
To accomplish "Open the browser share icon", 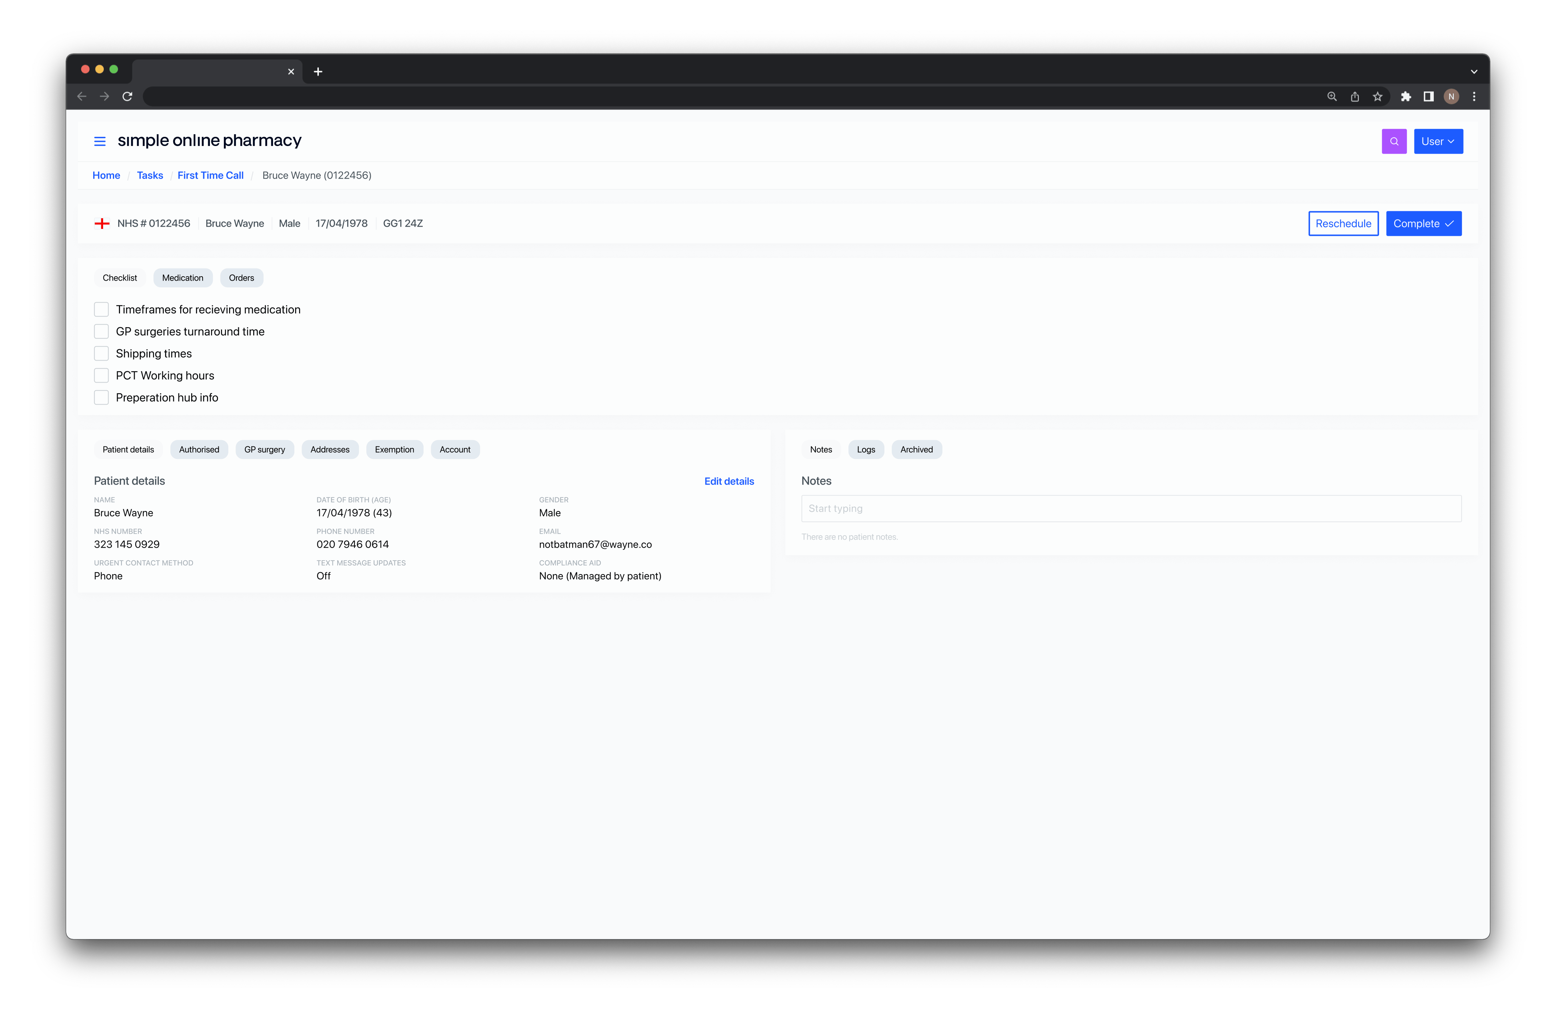I will click(x=1355, y=96).
